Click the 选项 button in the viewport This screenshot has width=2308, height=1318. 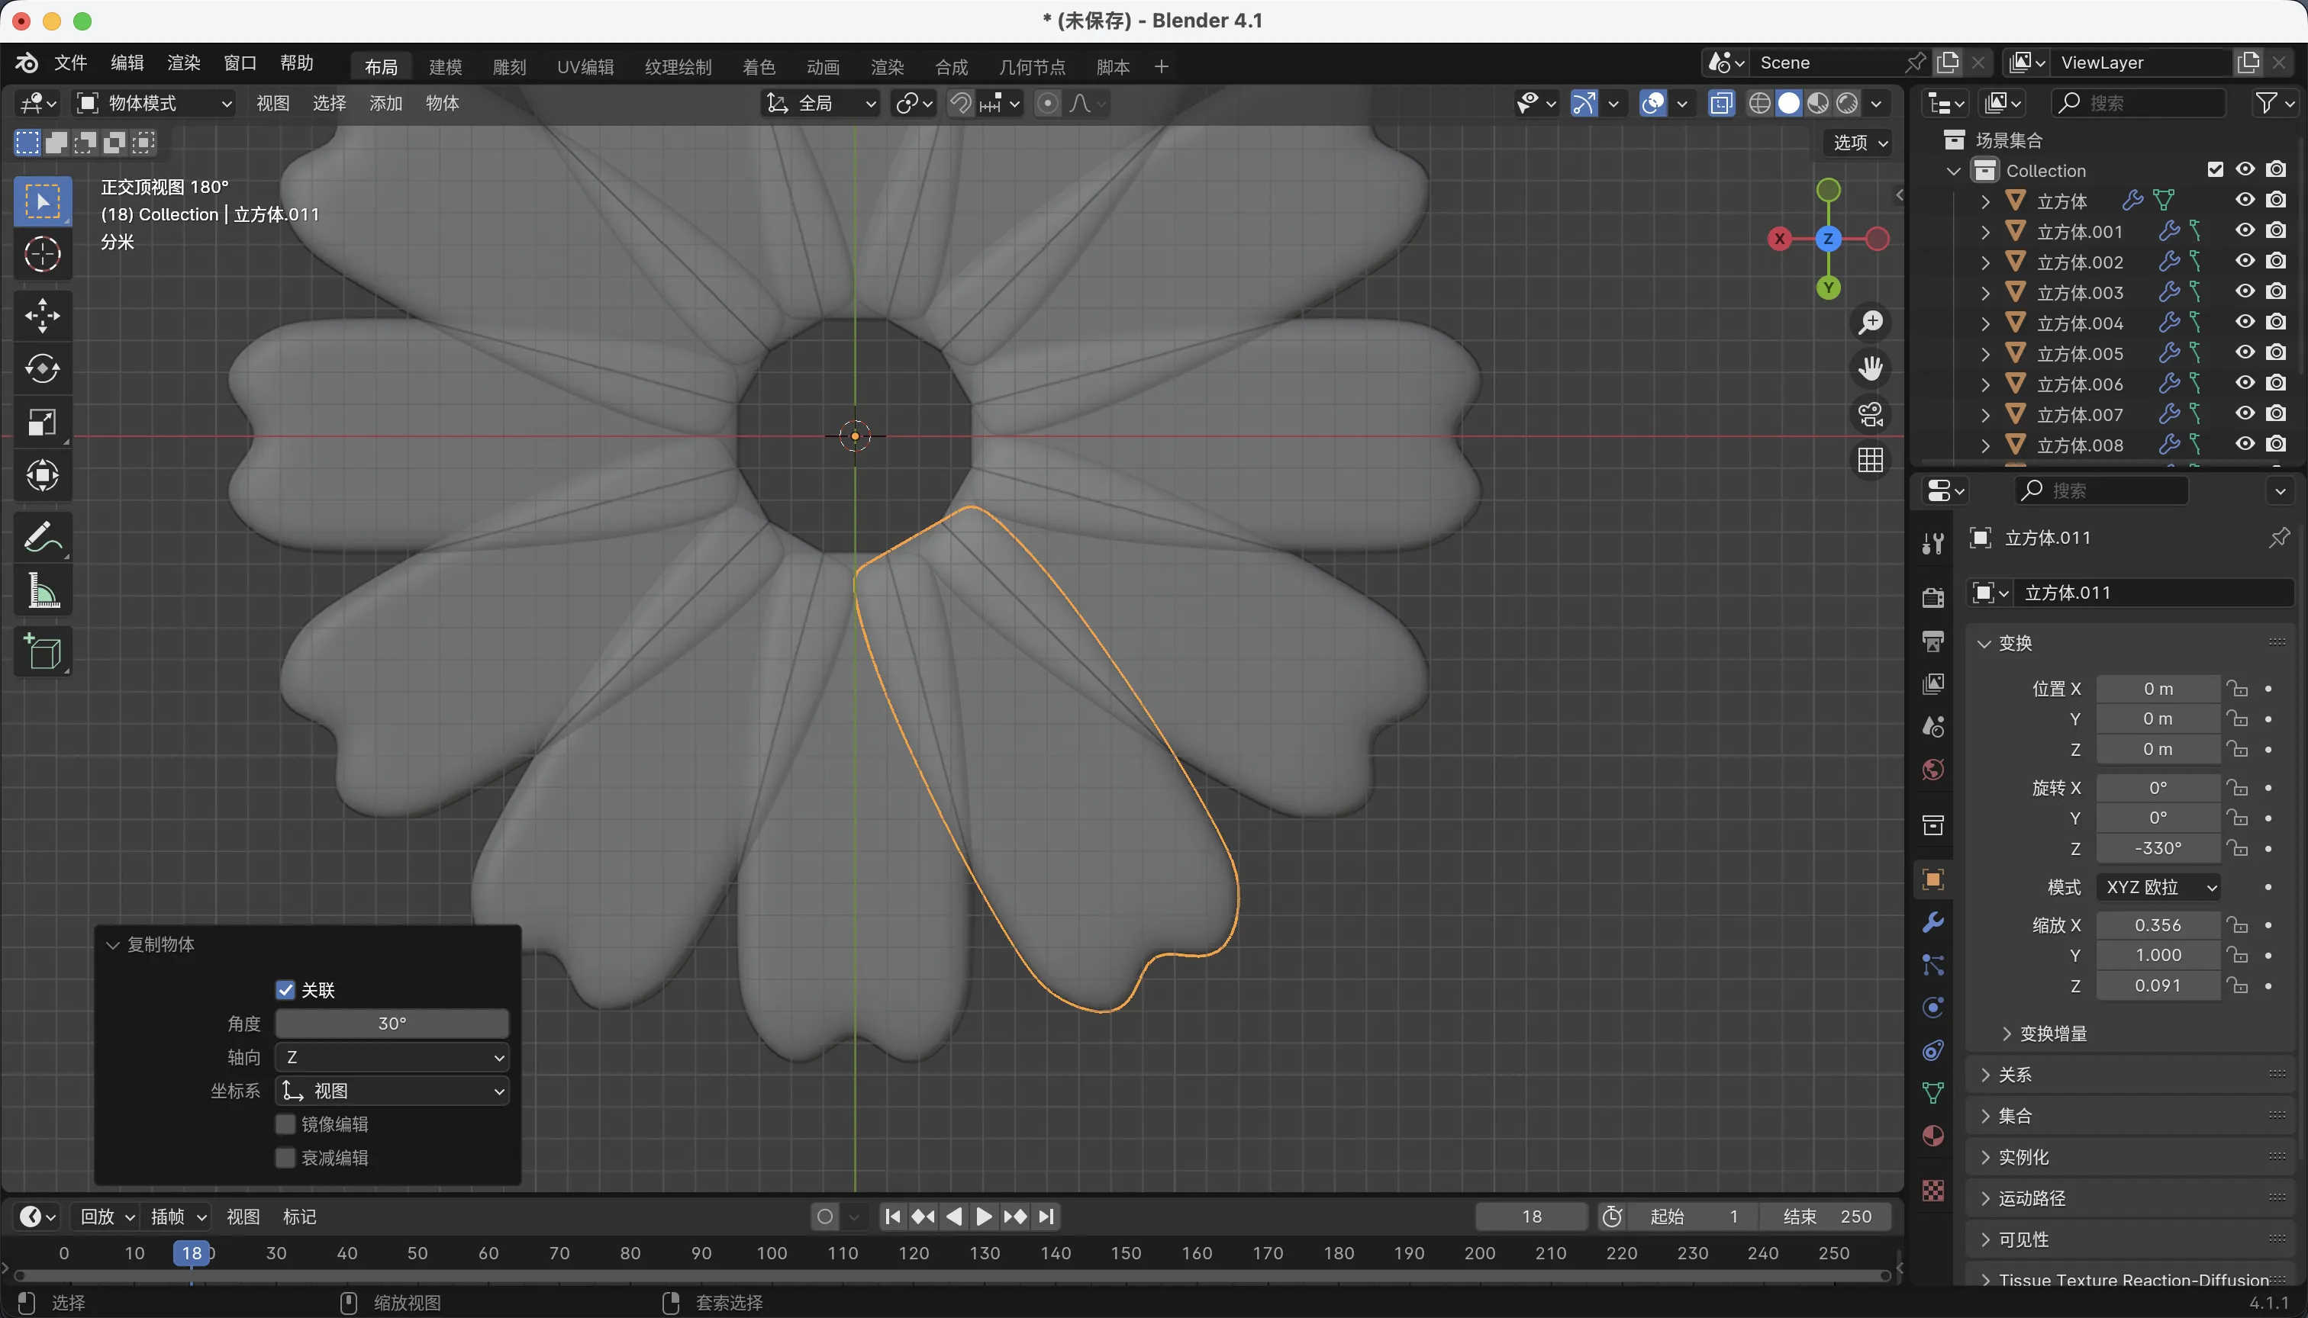(x=1858, y=142)
